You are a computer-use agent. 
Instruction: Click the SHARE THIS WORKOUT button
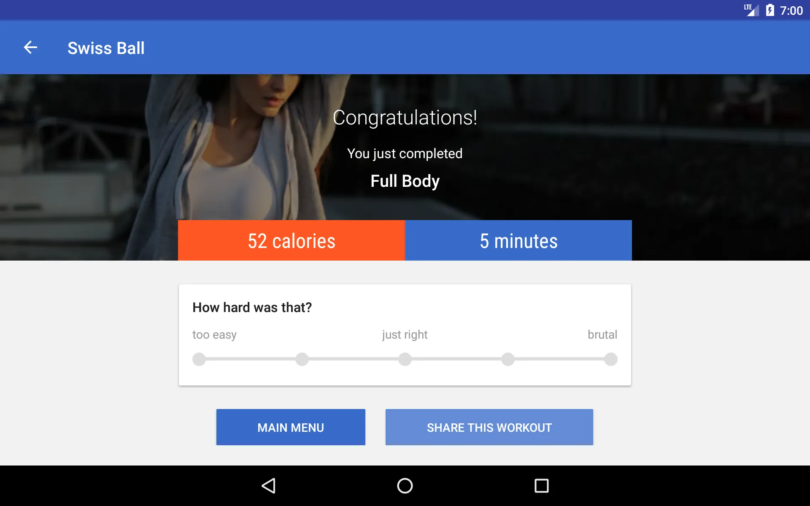tap(489, 427)
